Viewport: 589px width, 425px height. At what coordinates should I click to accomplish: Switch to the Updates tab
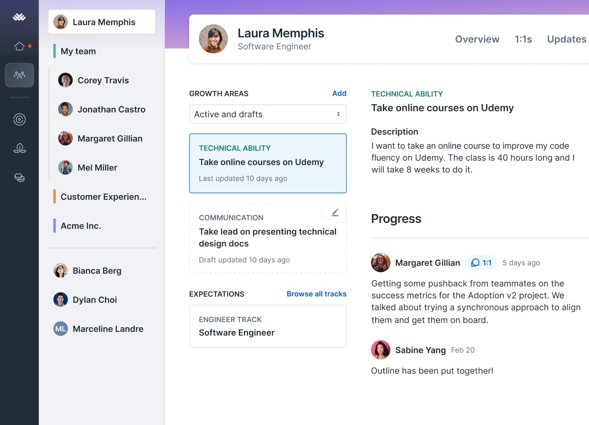[566, 39]
